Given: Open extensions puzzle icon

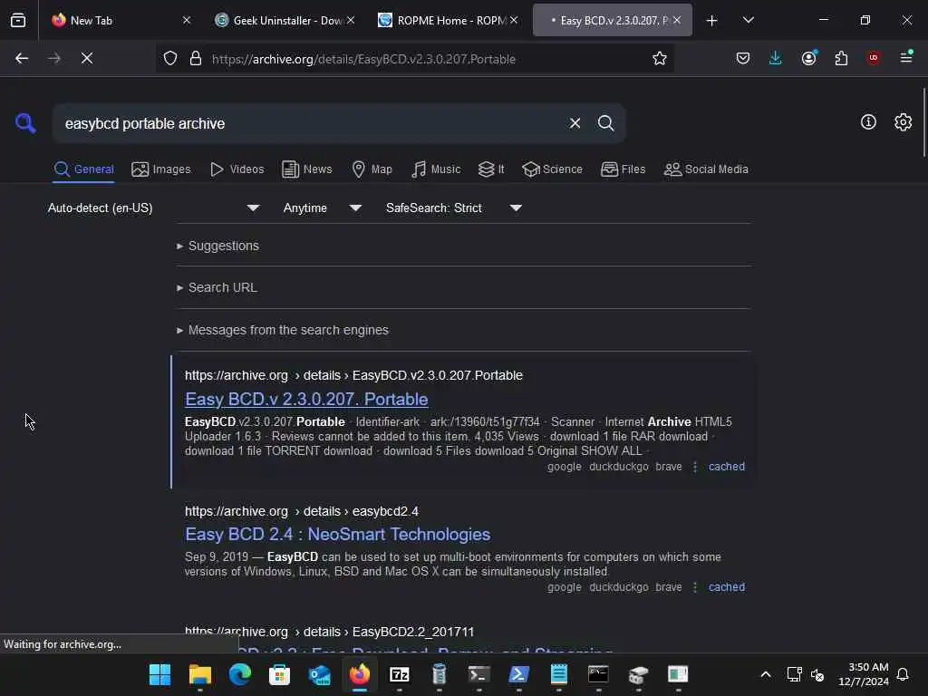Looking at the screenshot, I should click(841, 58).
